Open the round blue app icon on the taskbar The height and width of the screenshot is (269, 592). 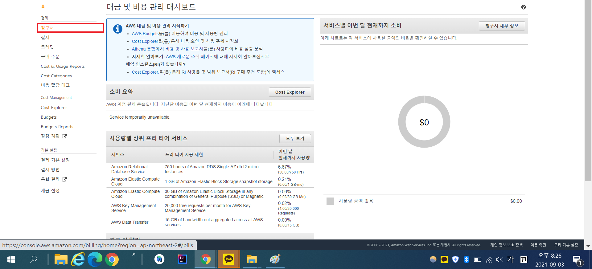coord(159,259)
